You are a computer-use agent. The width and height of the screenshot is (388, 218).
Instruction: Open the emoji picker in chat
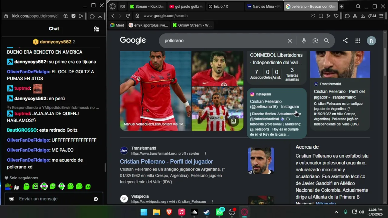(x=96, y=199)
